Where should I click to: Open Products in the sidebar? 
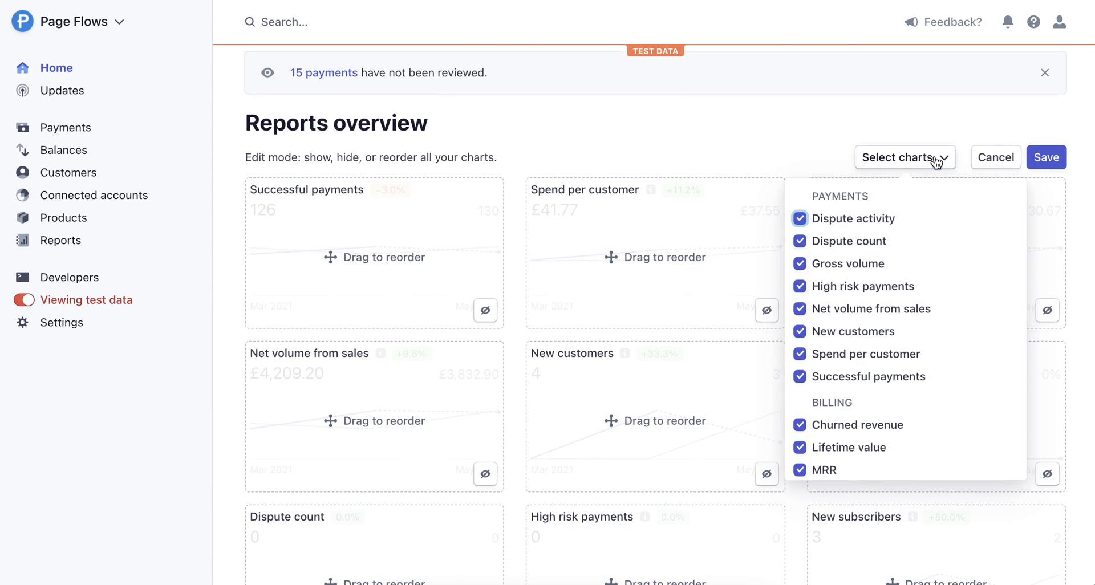coord(64,218)
